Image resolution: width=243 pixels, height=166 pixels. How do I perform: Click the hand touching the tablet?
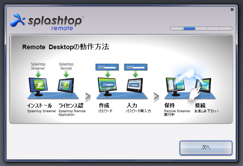194,94
